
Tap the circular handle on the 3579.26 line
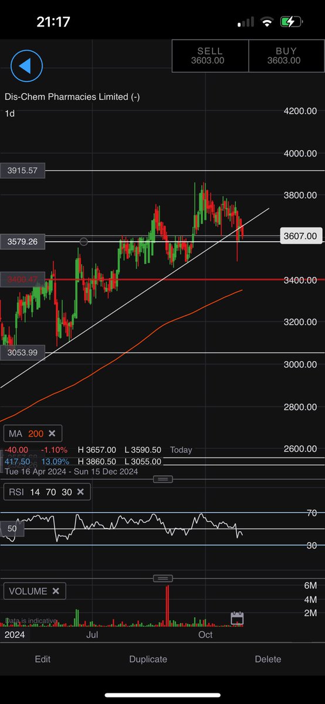pos(83,242)
